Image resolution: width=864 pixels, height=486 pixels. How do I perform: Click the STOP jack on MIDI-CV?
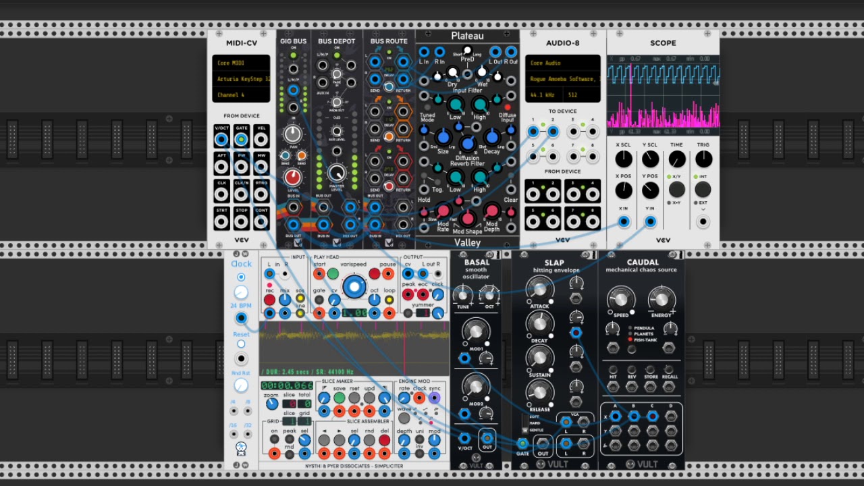(x=241, y=221)
